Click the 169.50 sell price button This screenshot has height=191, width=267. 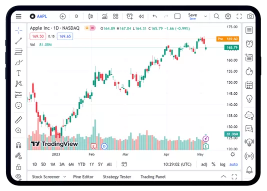37,37
